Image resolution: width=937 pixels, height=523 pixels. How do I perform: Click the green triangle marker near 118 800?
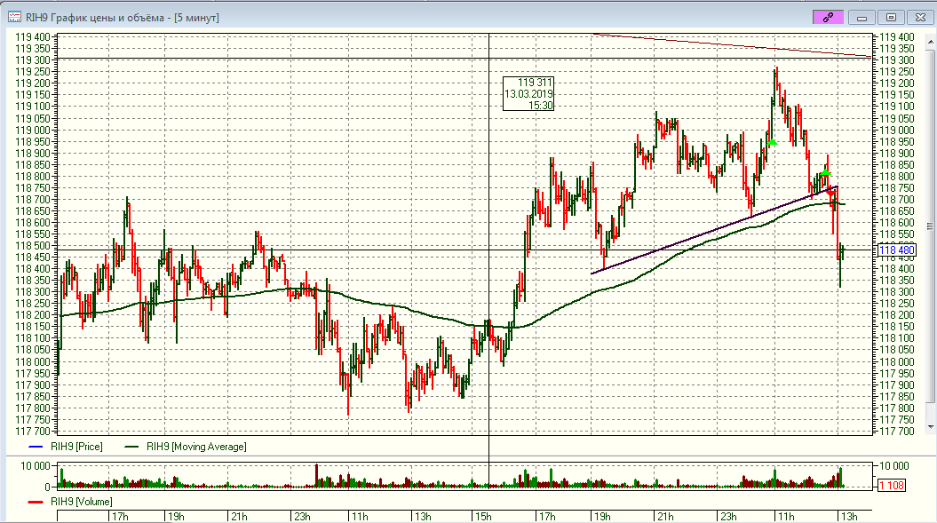[825, 173]
